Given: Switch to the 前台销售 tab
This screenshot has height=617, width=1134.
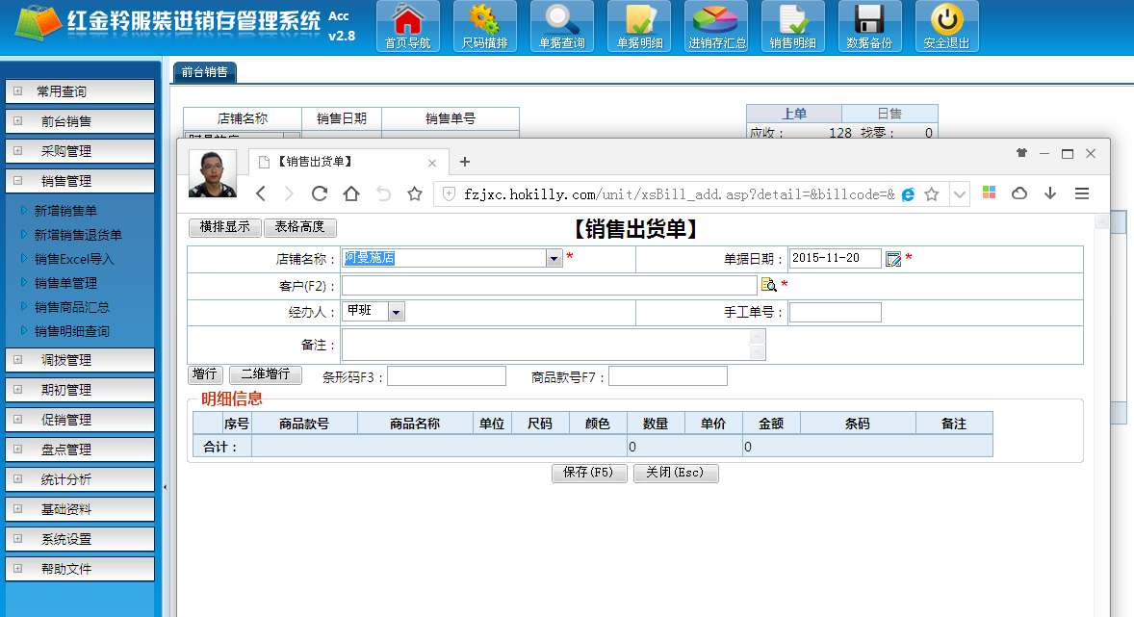Looking at the screenshot, I should click(x=204, y=72).
